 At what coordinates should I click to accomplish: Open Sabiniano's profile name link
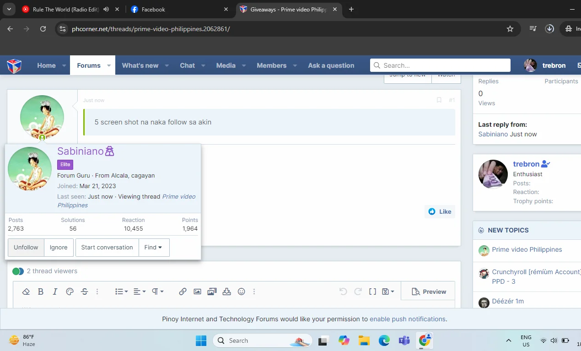click(x=81, y=151)
